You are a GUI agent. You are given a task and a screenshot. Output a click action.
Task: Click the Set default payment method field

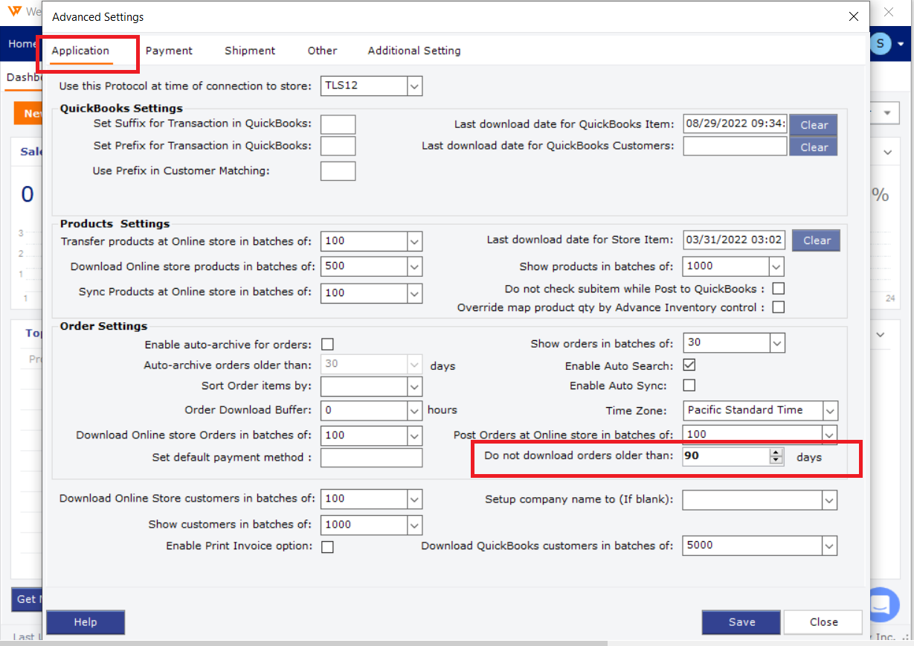point(371,458)
